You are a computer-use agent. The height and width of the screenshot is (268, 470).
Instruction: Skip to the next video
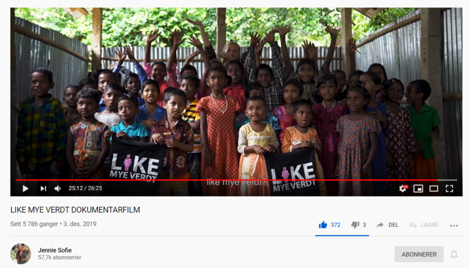(43, 188)
